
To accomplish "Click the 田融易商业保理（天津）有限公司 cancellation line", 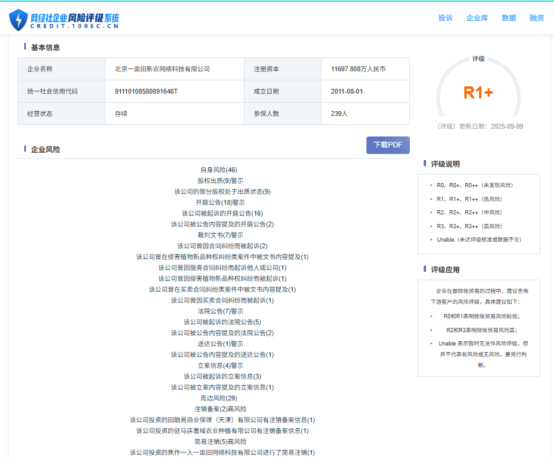I will 222,420.
